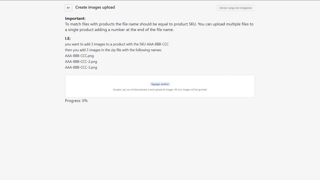Add a zip file using Agregar archivo
This screenshot has width=320, height=180.
click(160, 84)
